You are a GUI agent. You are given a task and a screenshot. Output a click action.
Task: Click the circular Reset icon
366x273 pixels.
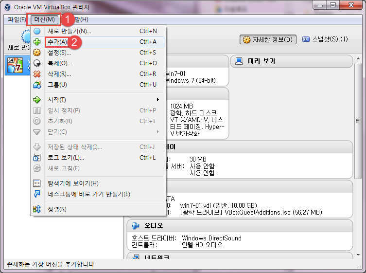tap(37, 121)
